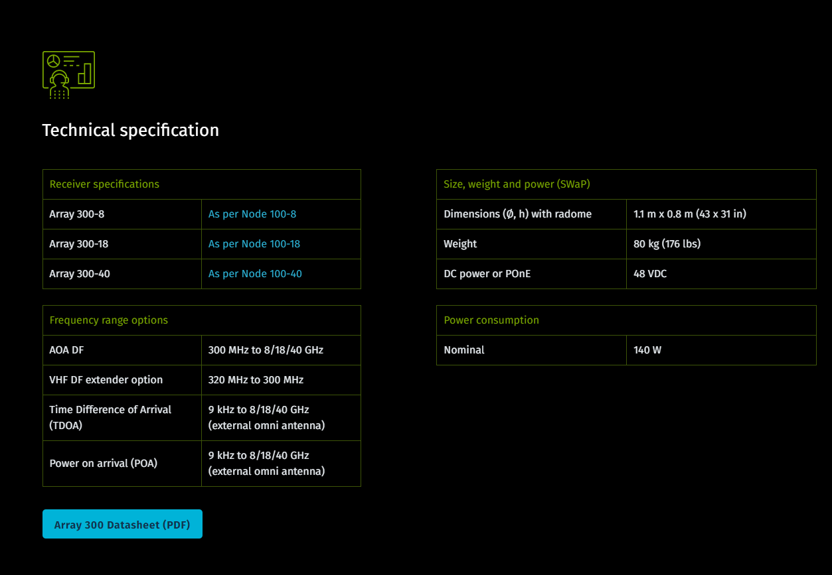
Task: Select the Array 300-40 row label
Action: [x=80, y=274]
